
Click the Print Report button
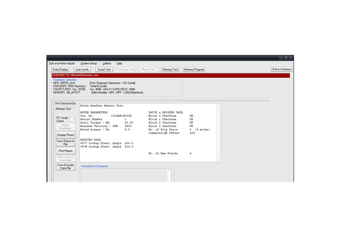[x=66, y=151]
